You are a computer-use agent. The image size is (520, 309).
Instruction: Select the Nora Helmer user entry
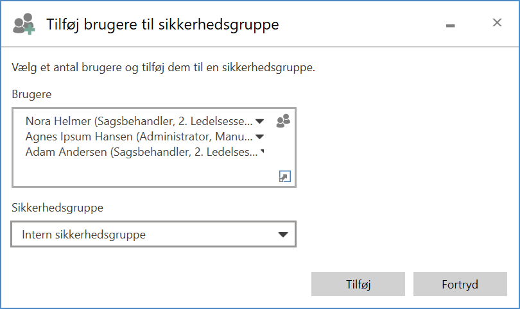pyautogui.click(x=138, y=121)
